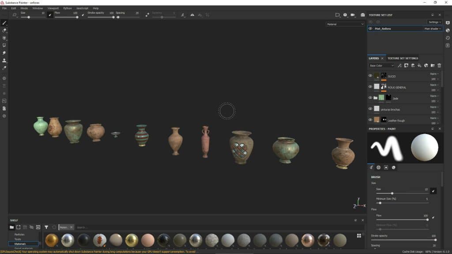Open the Base Color channel dropdown
Screen dimensions: 452x254
(382, 66)
